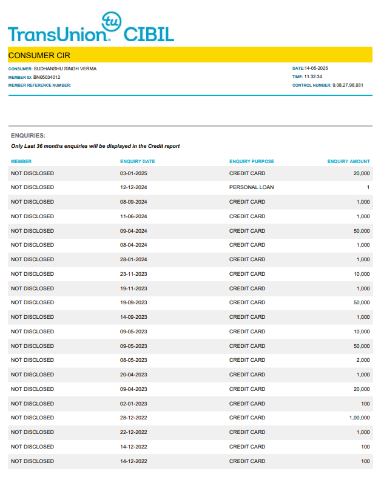Click amount 10,000 in the 23-11-2023 row
The width and height of the screenshot is (381, 477).
click(x=362, y=274)
